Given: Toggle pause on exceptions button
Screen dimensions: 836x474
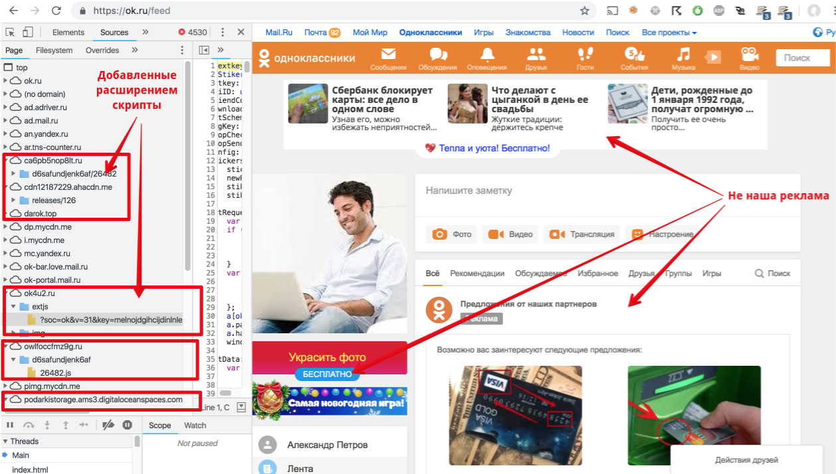Looking at the screenshot, I should pos(127,425).
